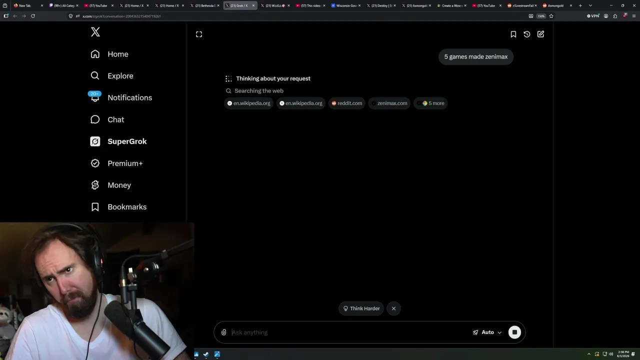640x360 pixels.
Task: Switch to the r/LivestreamFail tab
Action: click(x=522, y=5)
